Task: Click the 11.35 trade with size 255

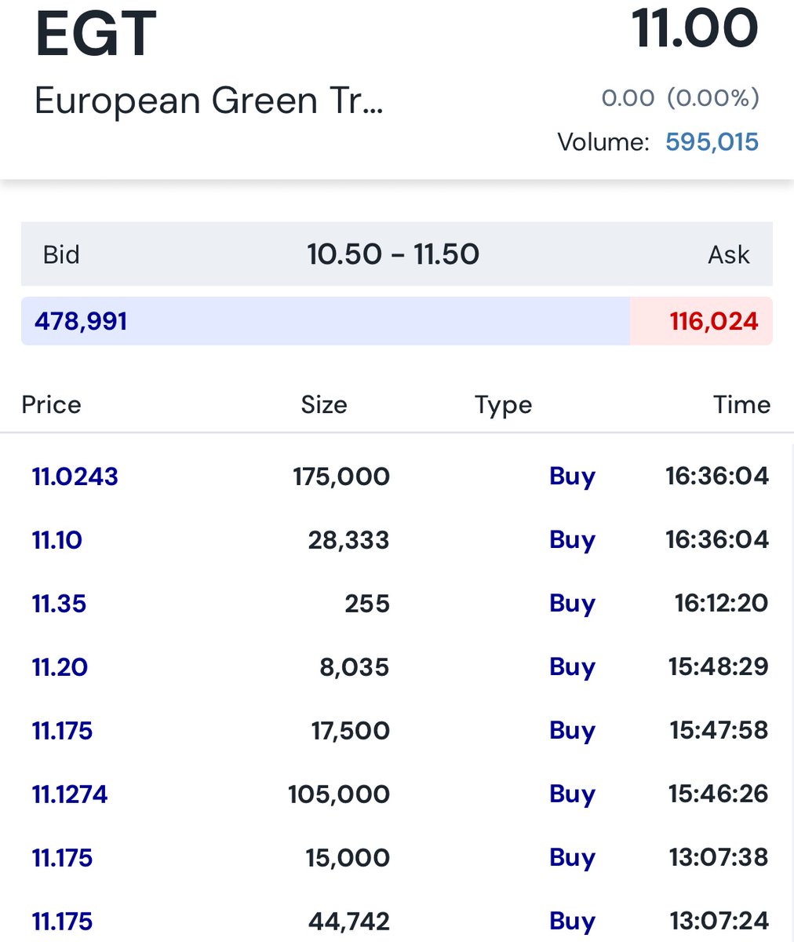Action: pyautogui.click(x=397, y=604)
